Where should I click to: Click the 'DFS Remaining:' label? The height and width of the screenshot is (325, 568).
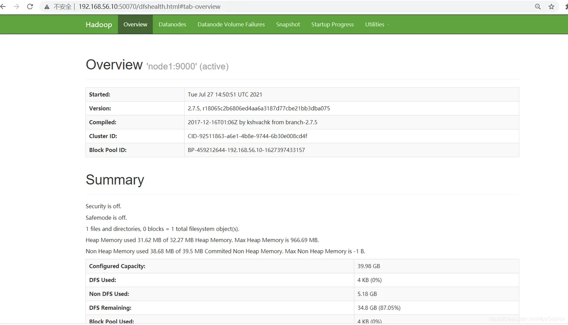pos(110,308)
